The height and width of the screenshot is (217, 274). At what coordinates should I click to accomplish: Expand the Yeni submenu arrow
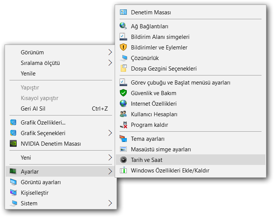click(110, 157)
